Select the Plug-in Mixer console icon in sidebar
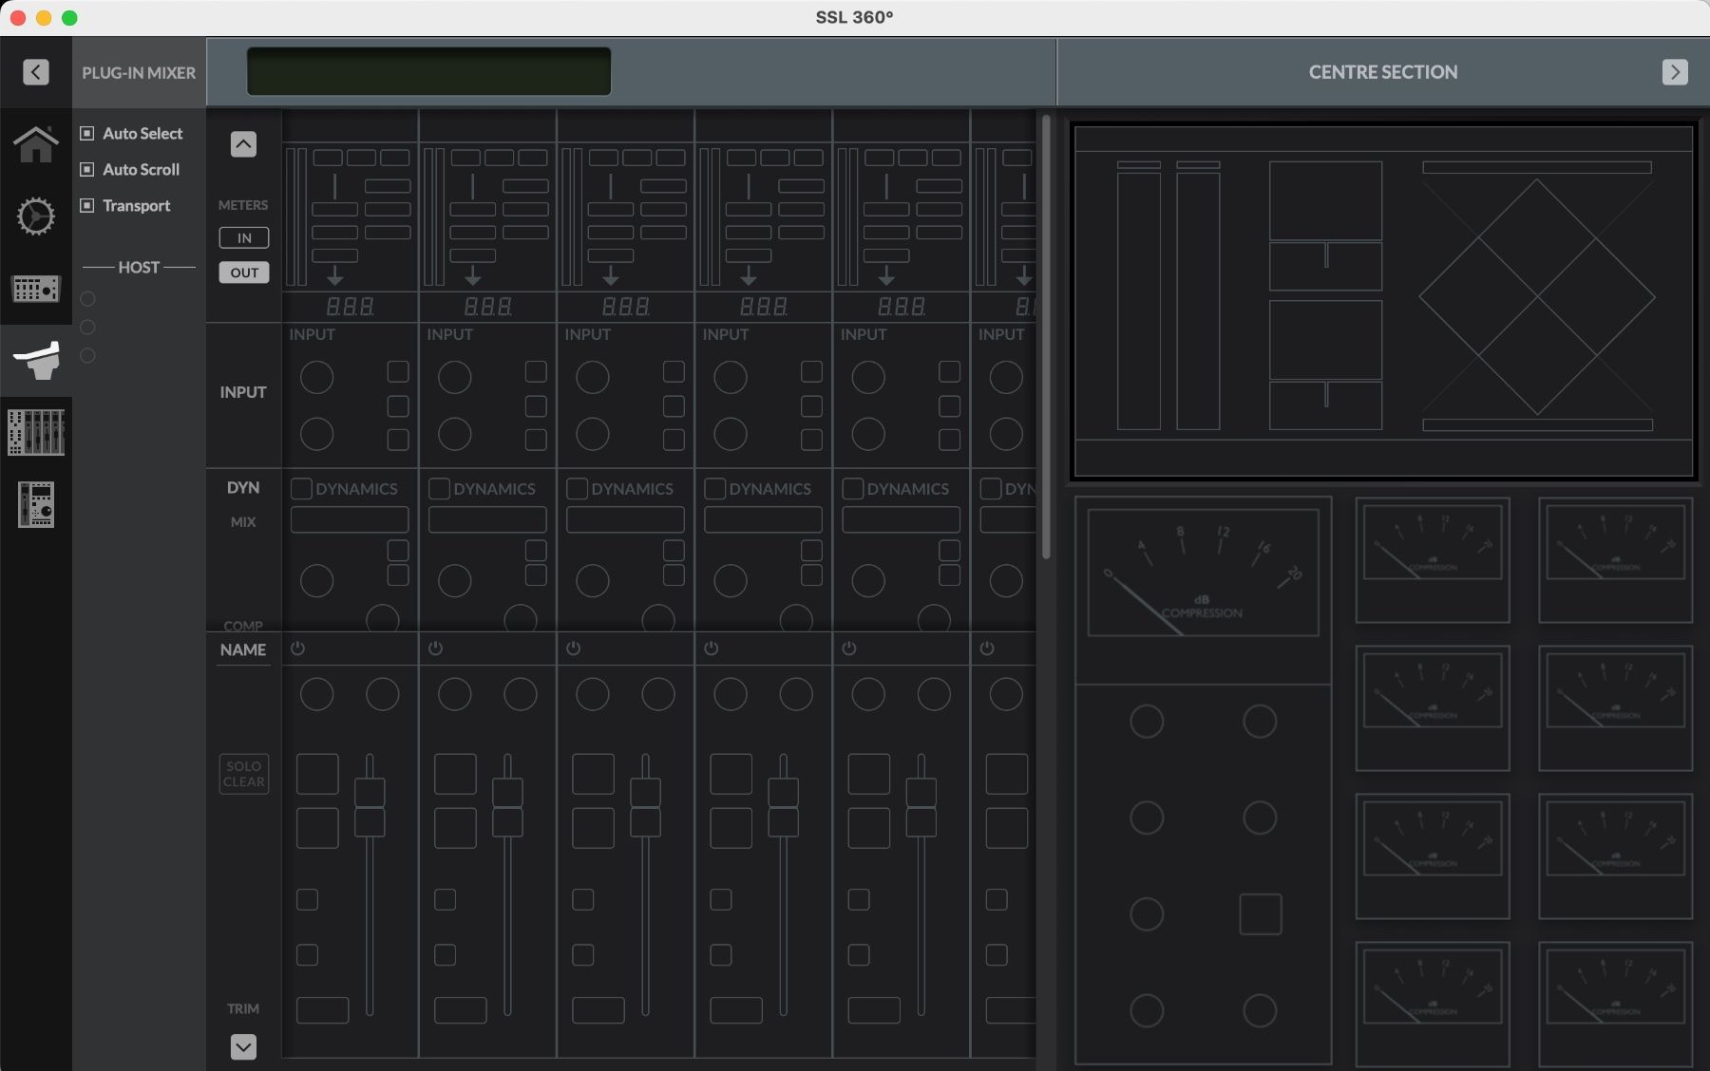 pyautogui.click(x=36, y=360)
